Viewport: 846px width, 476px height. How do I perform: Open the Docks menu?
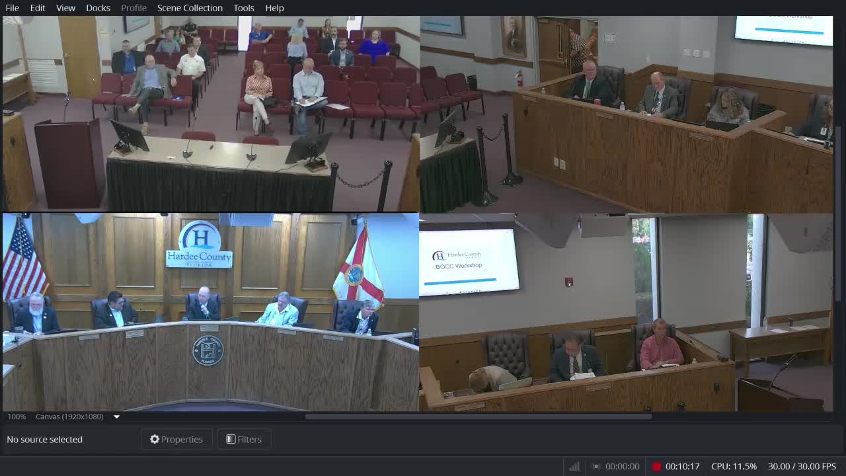[98, 8]
